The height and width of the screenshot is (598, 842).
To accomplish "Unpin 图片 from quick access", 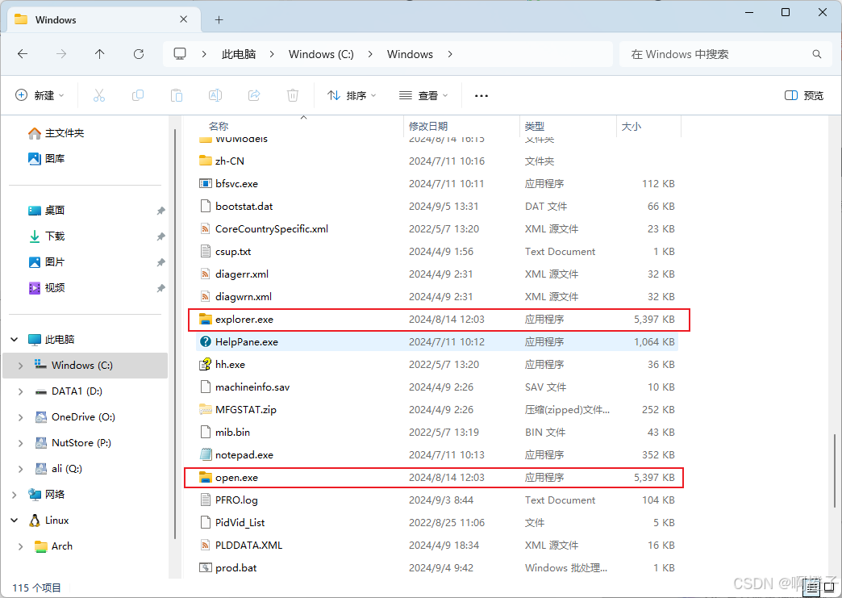I will point(160,262).
